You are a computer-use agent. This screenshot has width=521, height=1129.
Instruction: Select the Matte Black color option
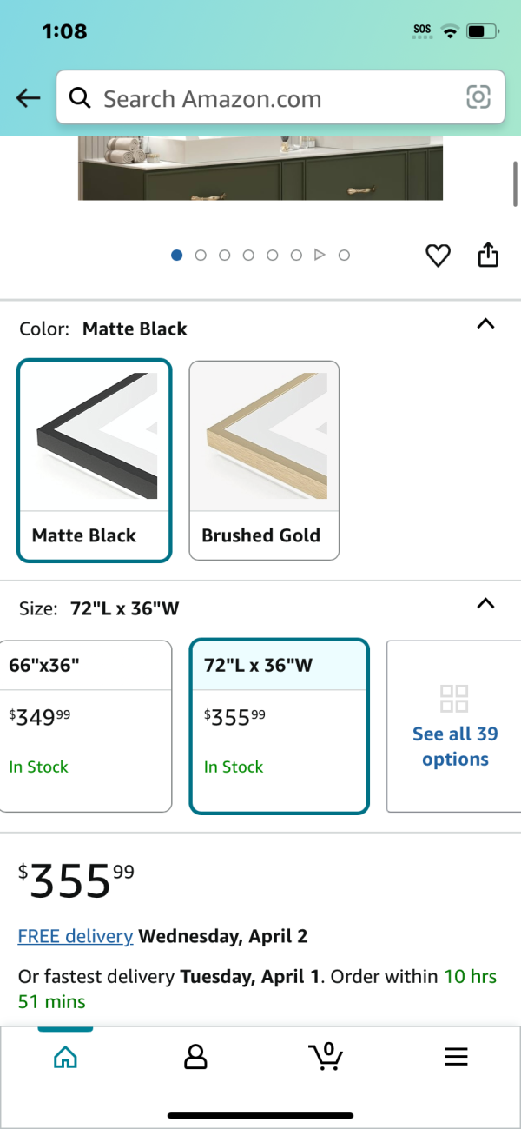click(x=94, y=461)
